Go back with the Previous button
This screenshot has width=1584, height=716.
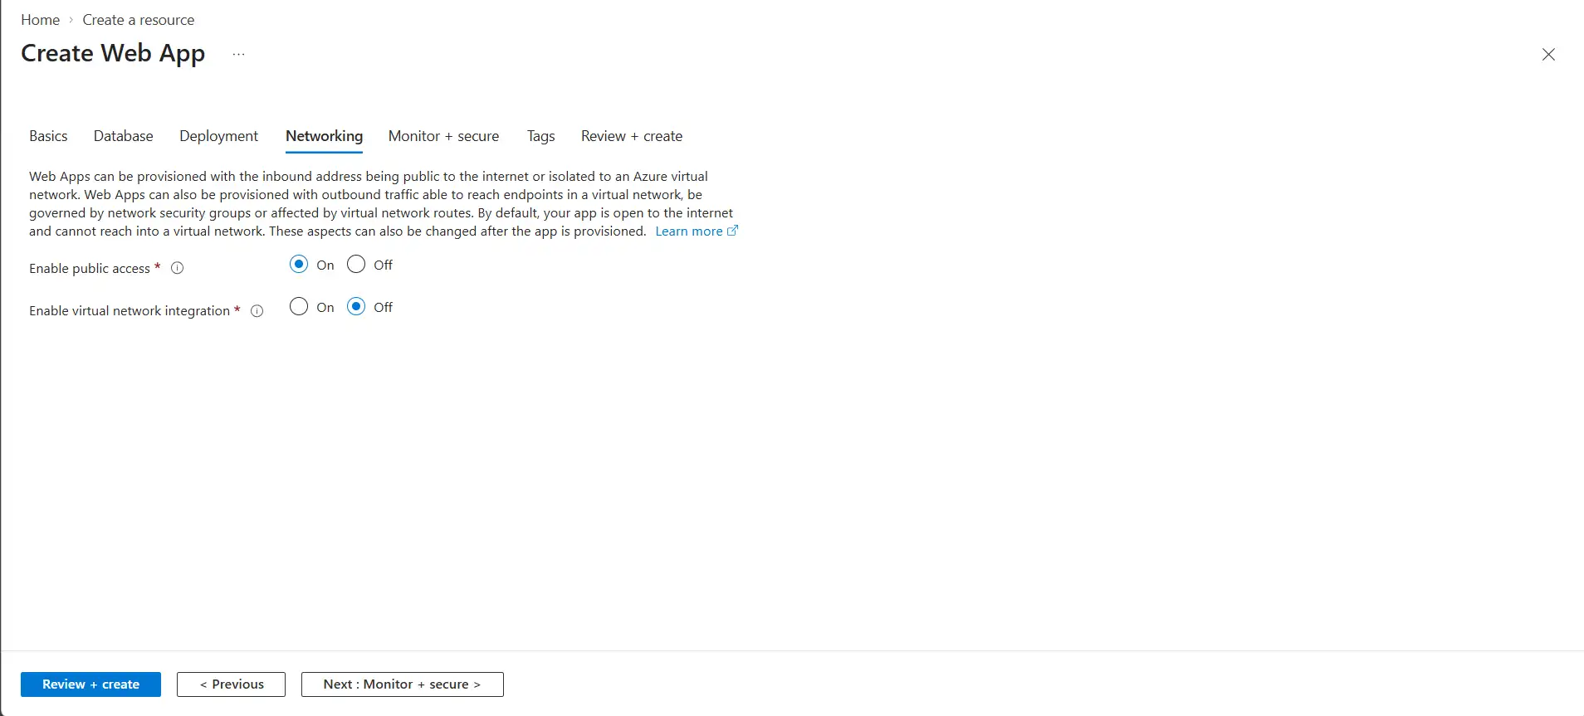click(x=231, y=684)
